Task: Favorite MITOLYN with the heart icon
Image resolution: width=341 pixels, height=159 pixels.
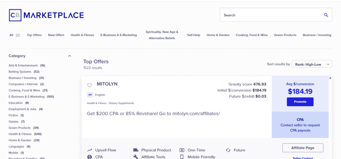Action: coord(89,85)
